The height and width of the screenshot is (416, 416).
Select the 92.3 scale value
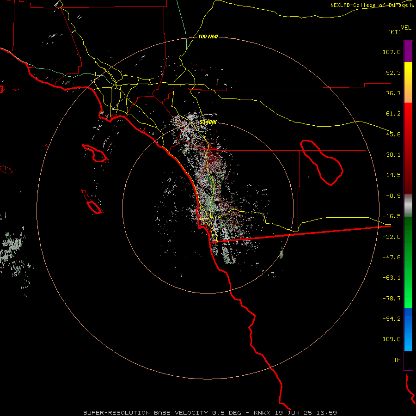393,73
